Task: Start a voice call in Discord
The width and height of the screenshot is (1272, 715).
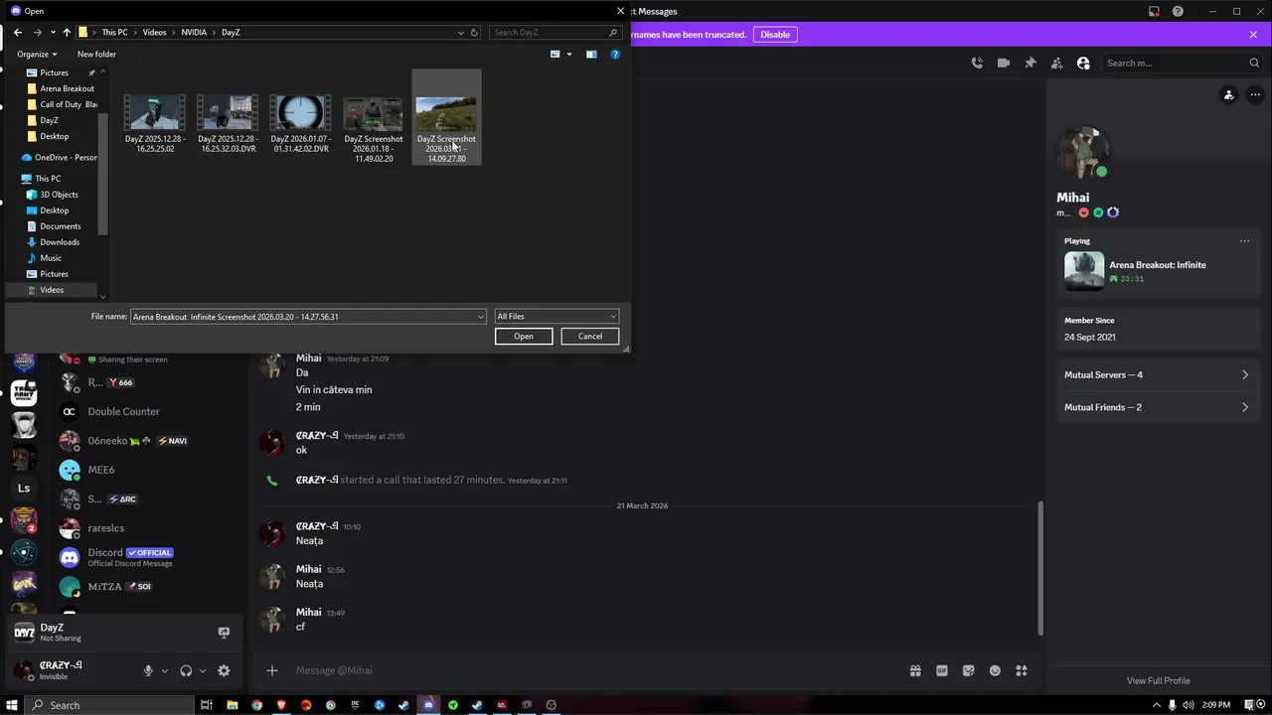Action: point(977,63)
